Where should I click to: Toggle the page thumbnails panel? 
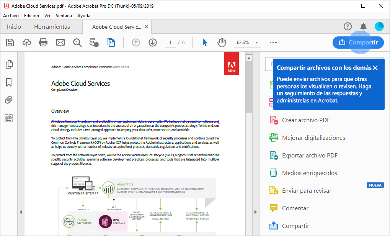9,64
